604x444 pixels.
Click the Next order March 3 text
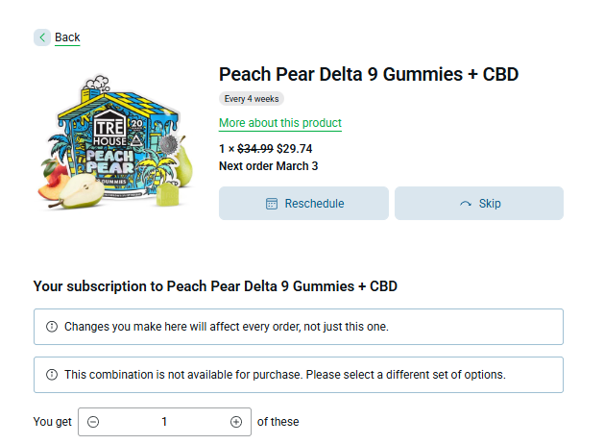pyautogui.click(x=268, y=165)
